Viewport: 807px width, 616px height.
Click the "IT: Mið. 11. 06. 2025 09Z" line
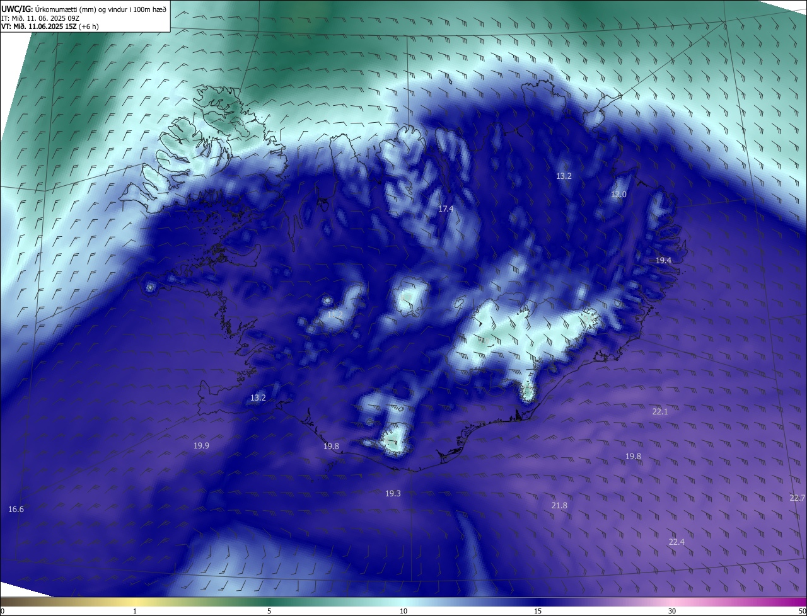pyautogui.click(x=40, y=18)
